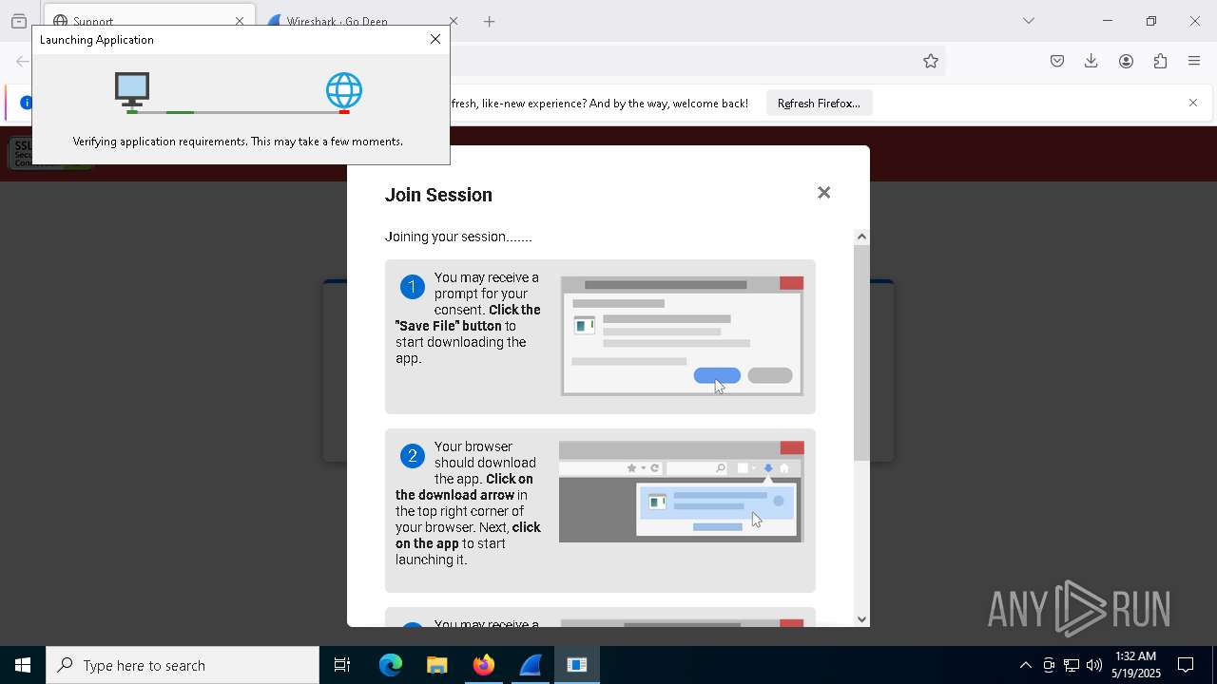Close the Join Session dialog
Image resolution: width=1217 pixels, height=684 pixels.
(x=823, y=193)
